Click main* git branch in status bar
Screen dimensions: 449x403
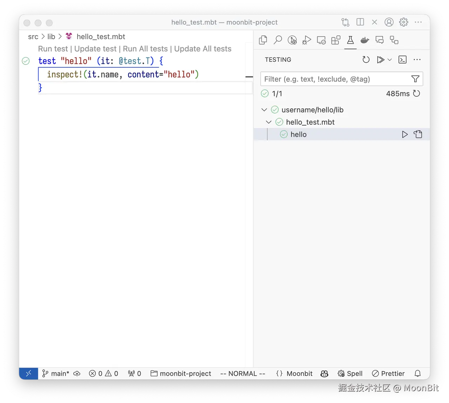point(55,374)
